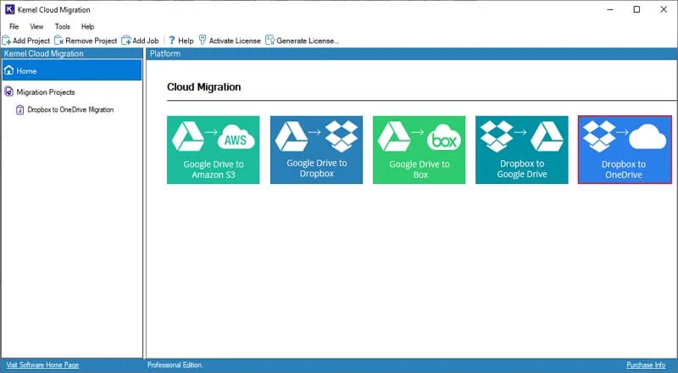Click the Professional Edition status text

tap(175, 365)
